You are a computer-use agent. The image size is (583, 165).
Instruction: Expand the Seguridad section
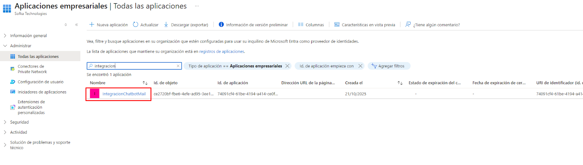[x=5, y=122]
